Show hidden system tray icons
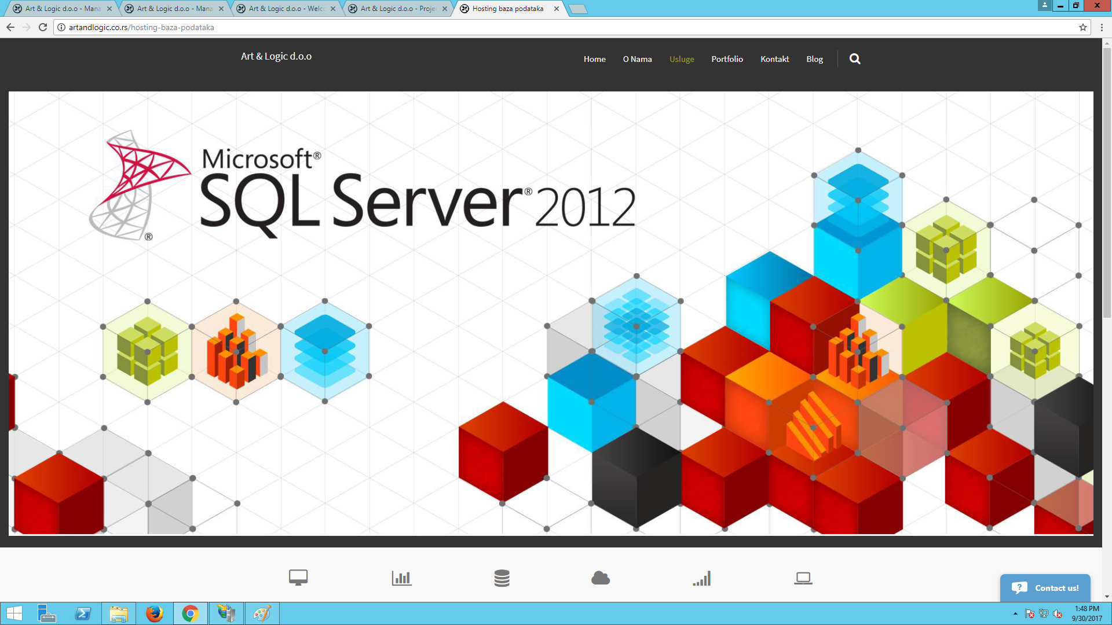The height and width of the screenshot is (625, 1112). [x=1015, y=613]
